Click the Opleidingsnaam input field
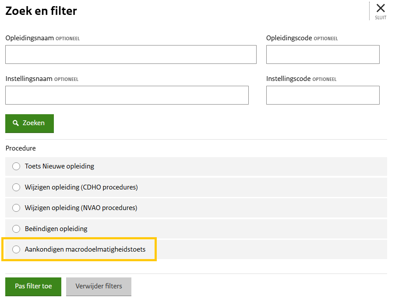This screenshot has height=298, width=395. (x=131, y=54)
